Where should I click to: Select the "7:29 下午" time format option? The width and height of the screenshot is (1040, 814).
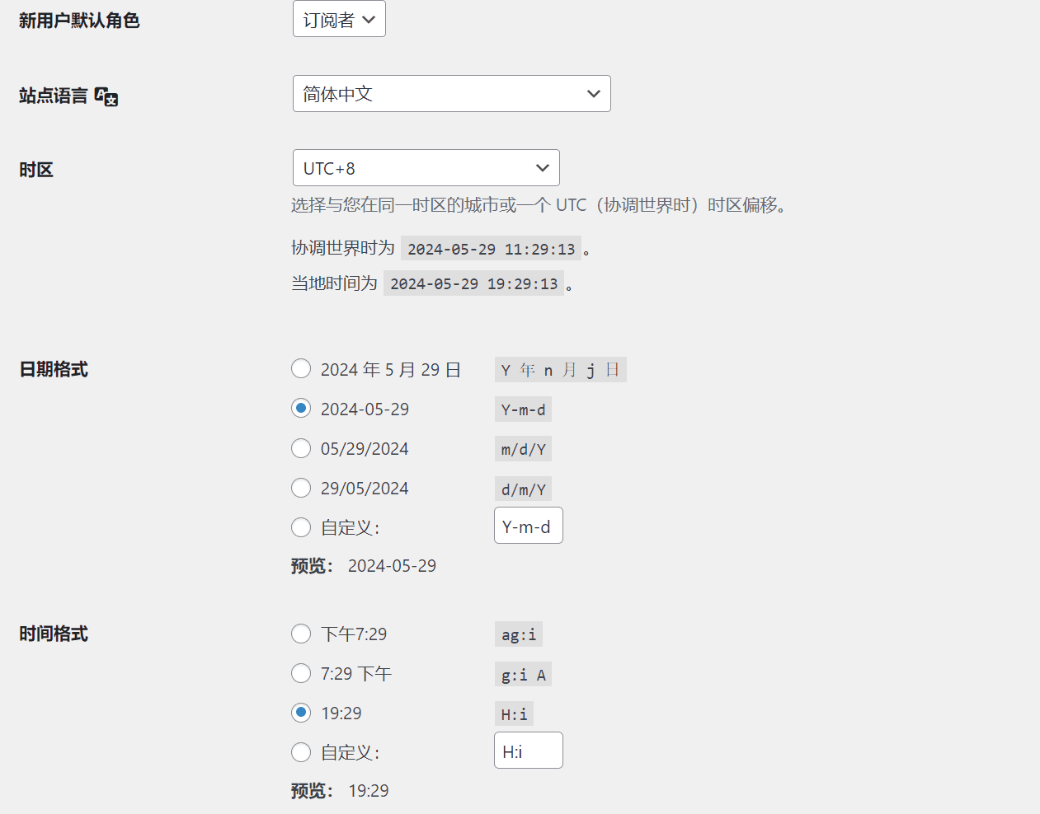pos(301,673)
